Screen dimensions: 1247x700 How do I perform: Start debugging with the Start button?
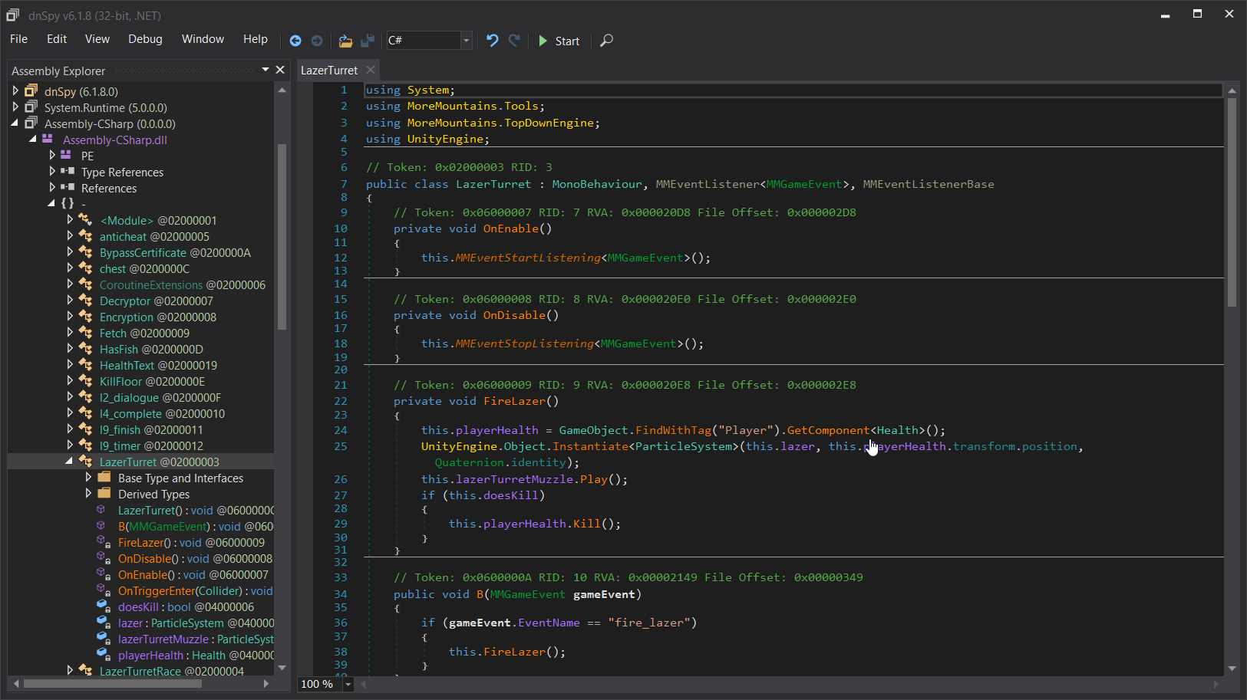[559, 41]
